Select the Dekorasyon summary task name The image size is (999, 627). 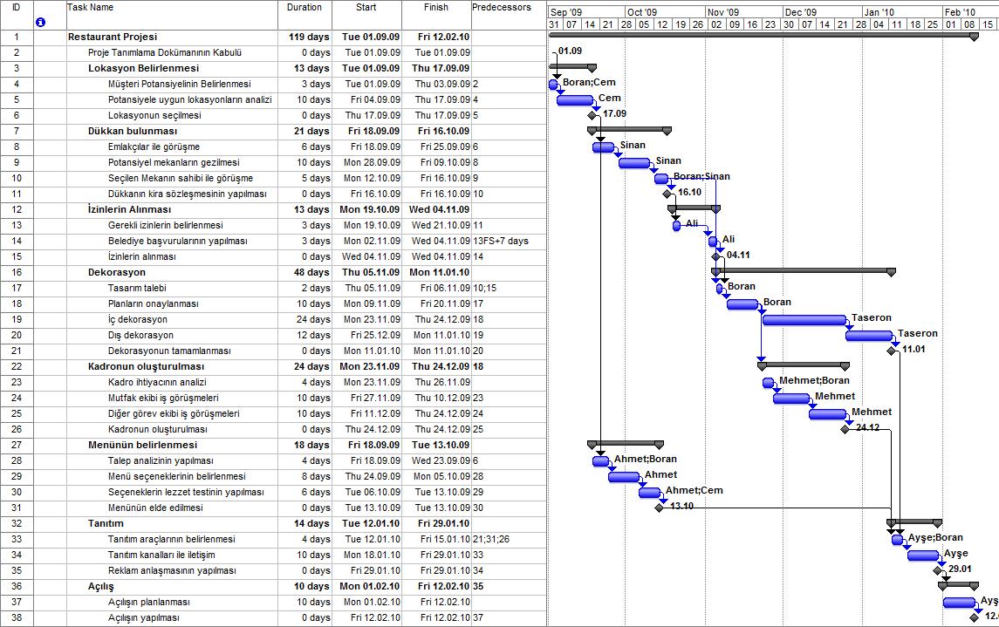pos(117,272)
